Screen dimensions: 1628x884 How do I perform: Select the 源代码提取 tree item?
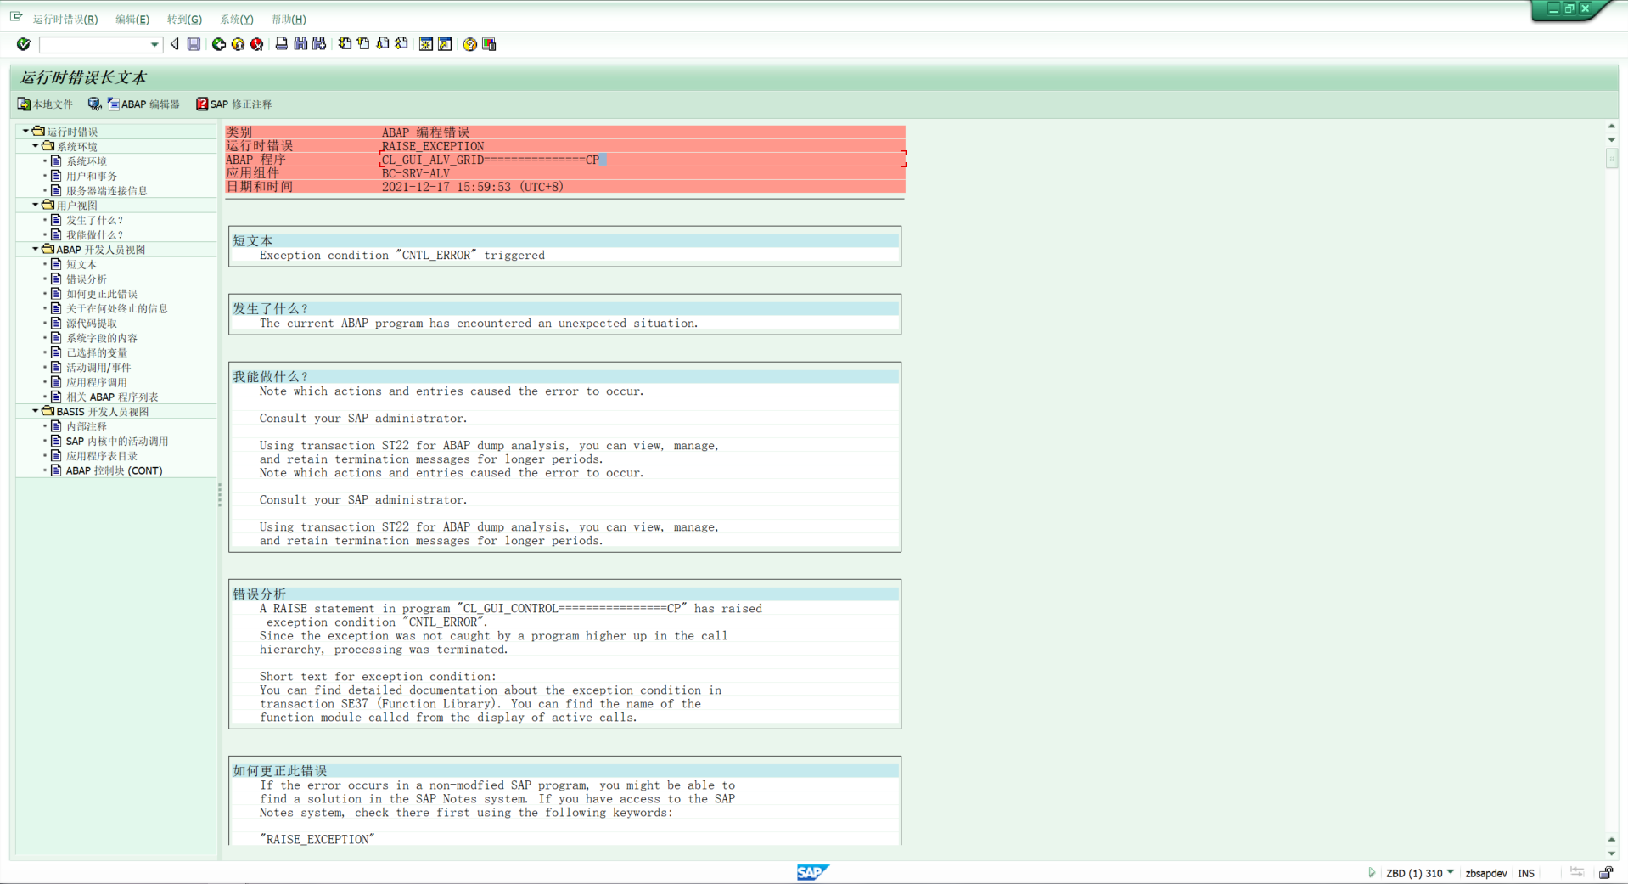coord(92,324)
